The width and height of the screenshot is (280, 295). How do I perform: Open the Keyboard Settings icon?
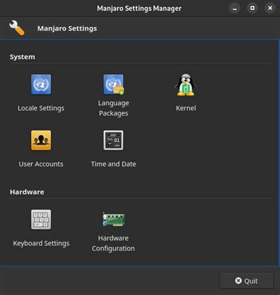pyautogui.click(x=41, y=219)
